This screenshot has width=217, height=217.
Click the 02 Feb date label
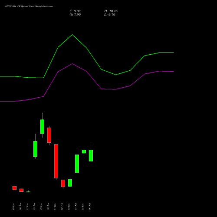[62, 207]
